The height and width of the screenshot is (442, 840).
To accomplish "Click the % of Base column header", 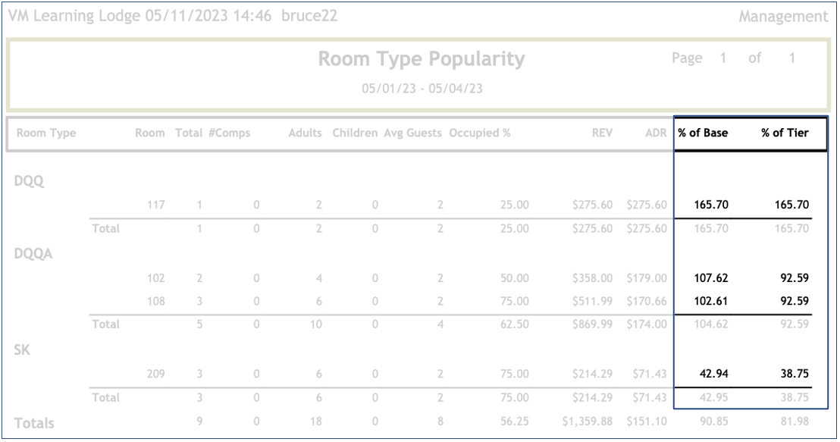I will coord(703,133).
